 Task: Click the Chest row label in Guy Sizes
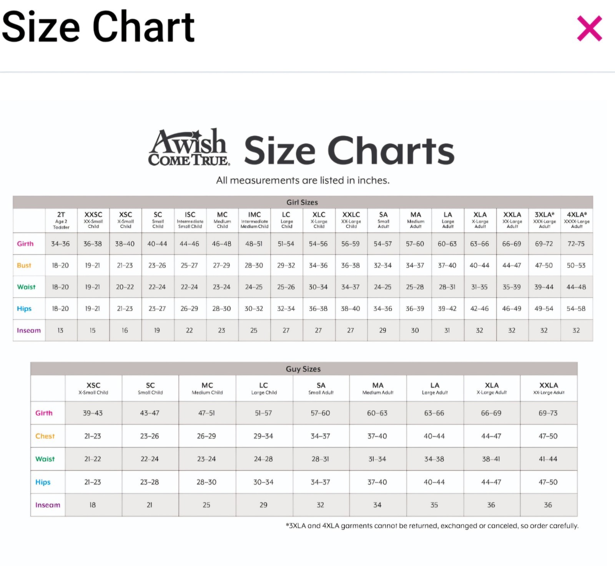[x=45, y=436]
